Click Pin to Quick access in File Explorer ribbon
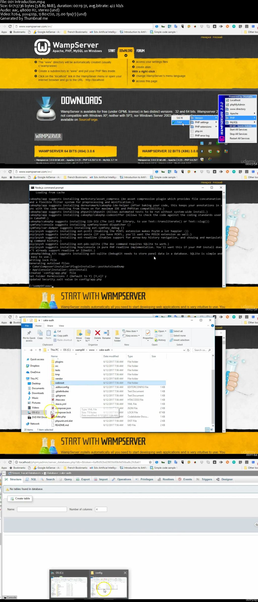The width and height of the screenshot is (258, 602). 29,336
